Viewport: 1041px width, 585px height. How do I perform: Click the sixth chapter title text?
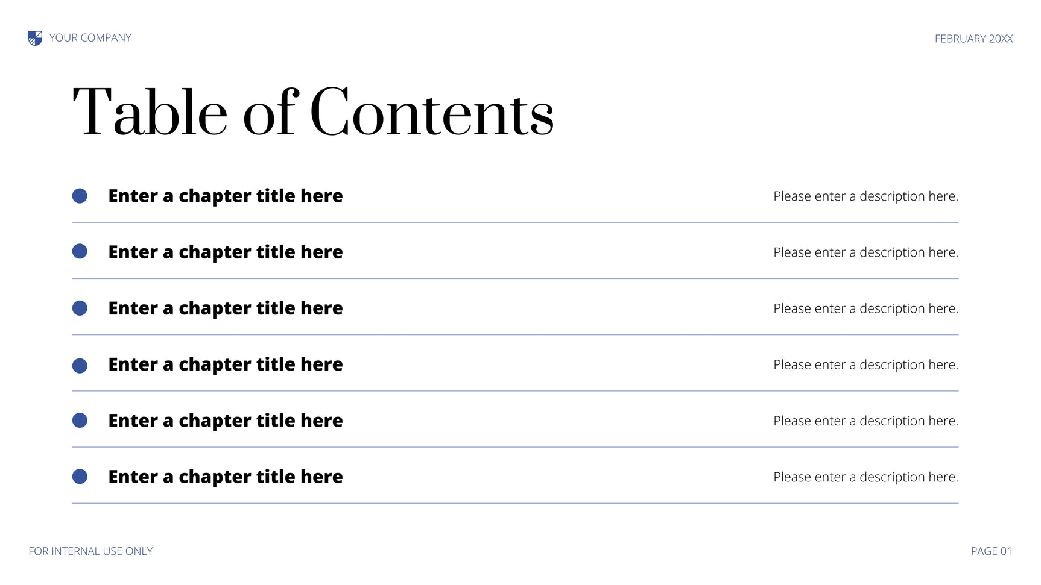point(225,477)
